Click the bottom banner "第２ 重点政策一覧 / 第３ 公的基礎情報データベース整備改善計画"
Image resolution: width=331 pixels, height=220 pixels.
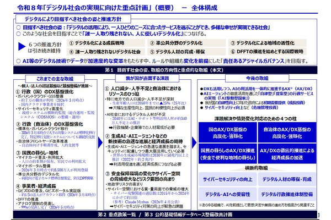165,215
